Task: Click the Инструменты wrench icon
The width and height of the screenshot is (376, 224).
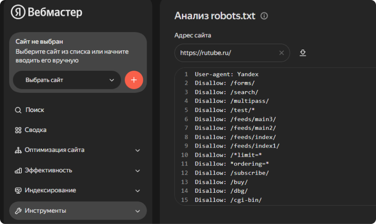Action: (18, 211)
